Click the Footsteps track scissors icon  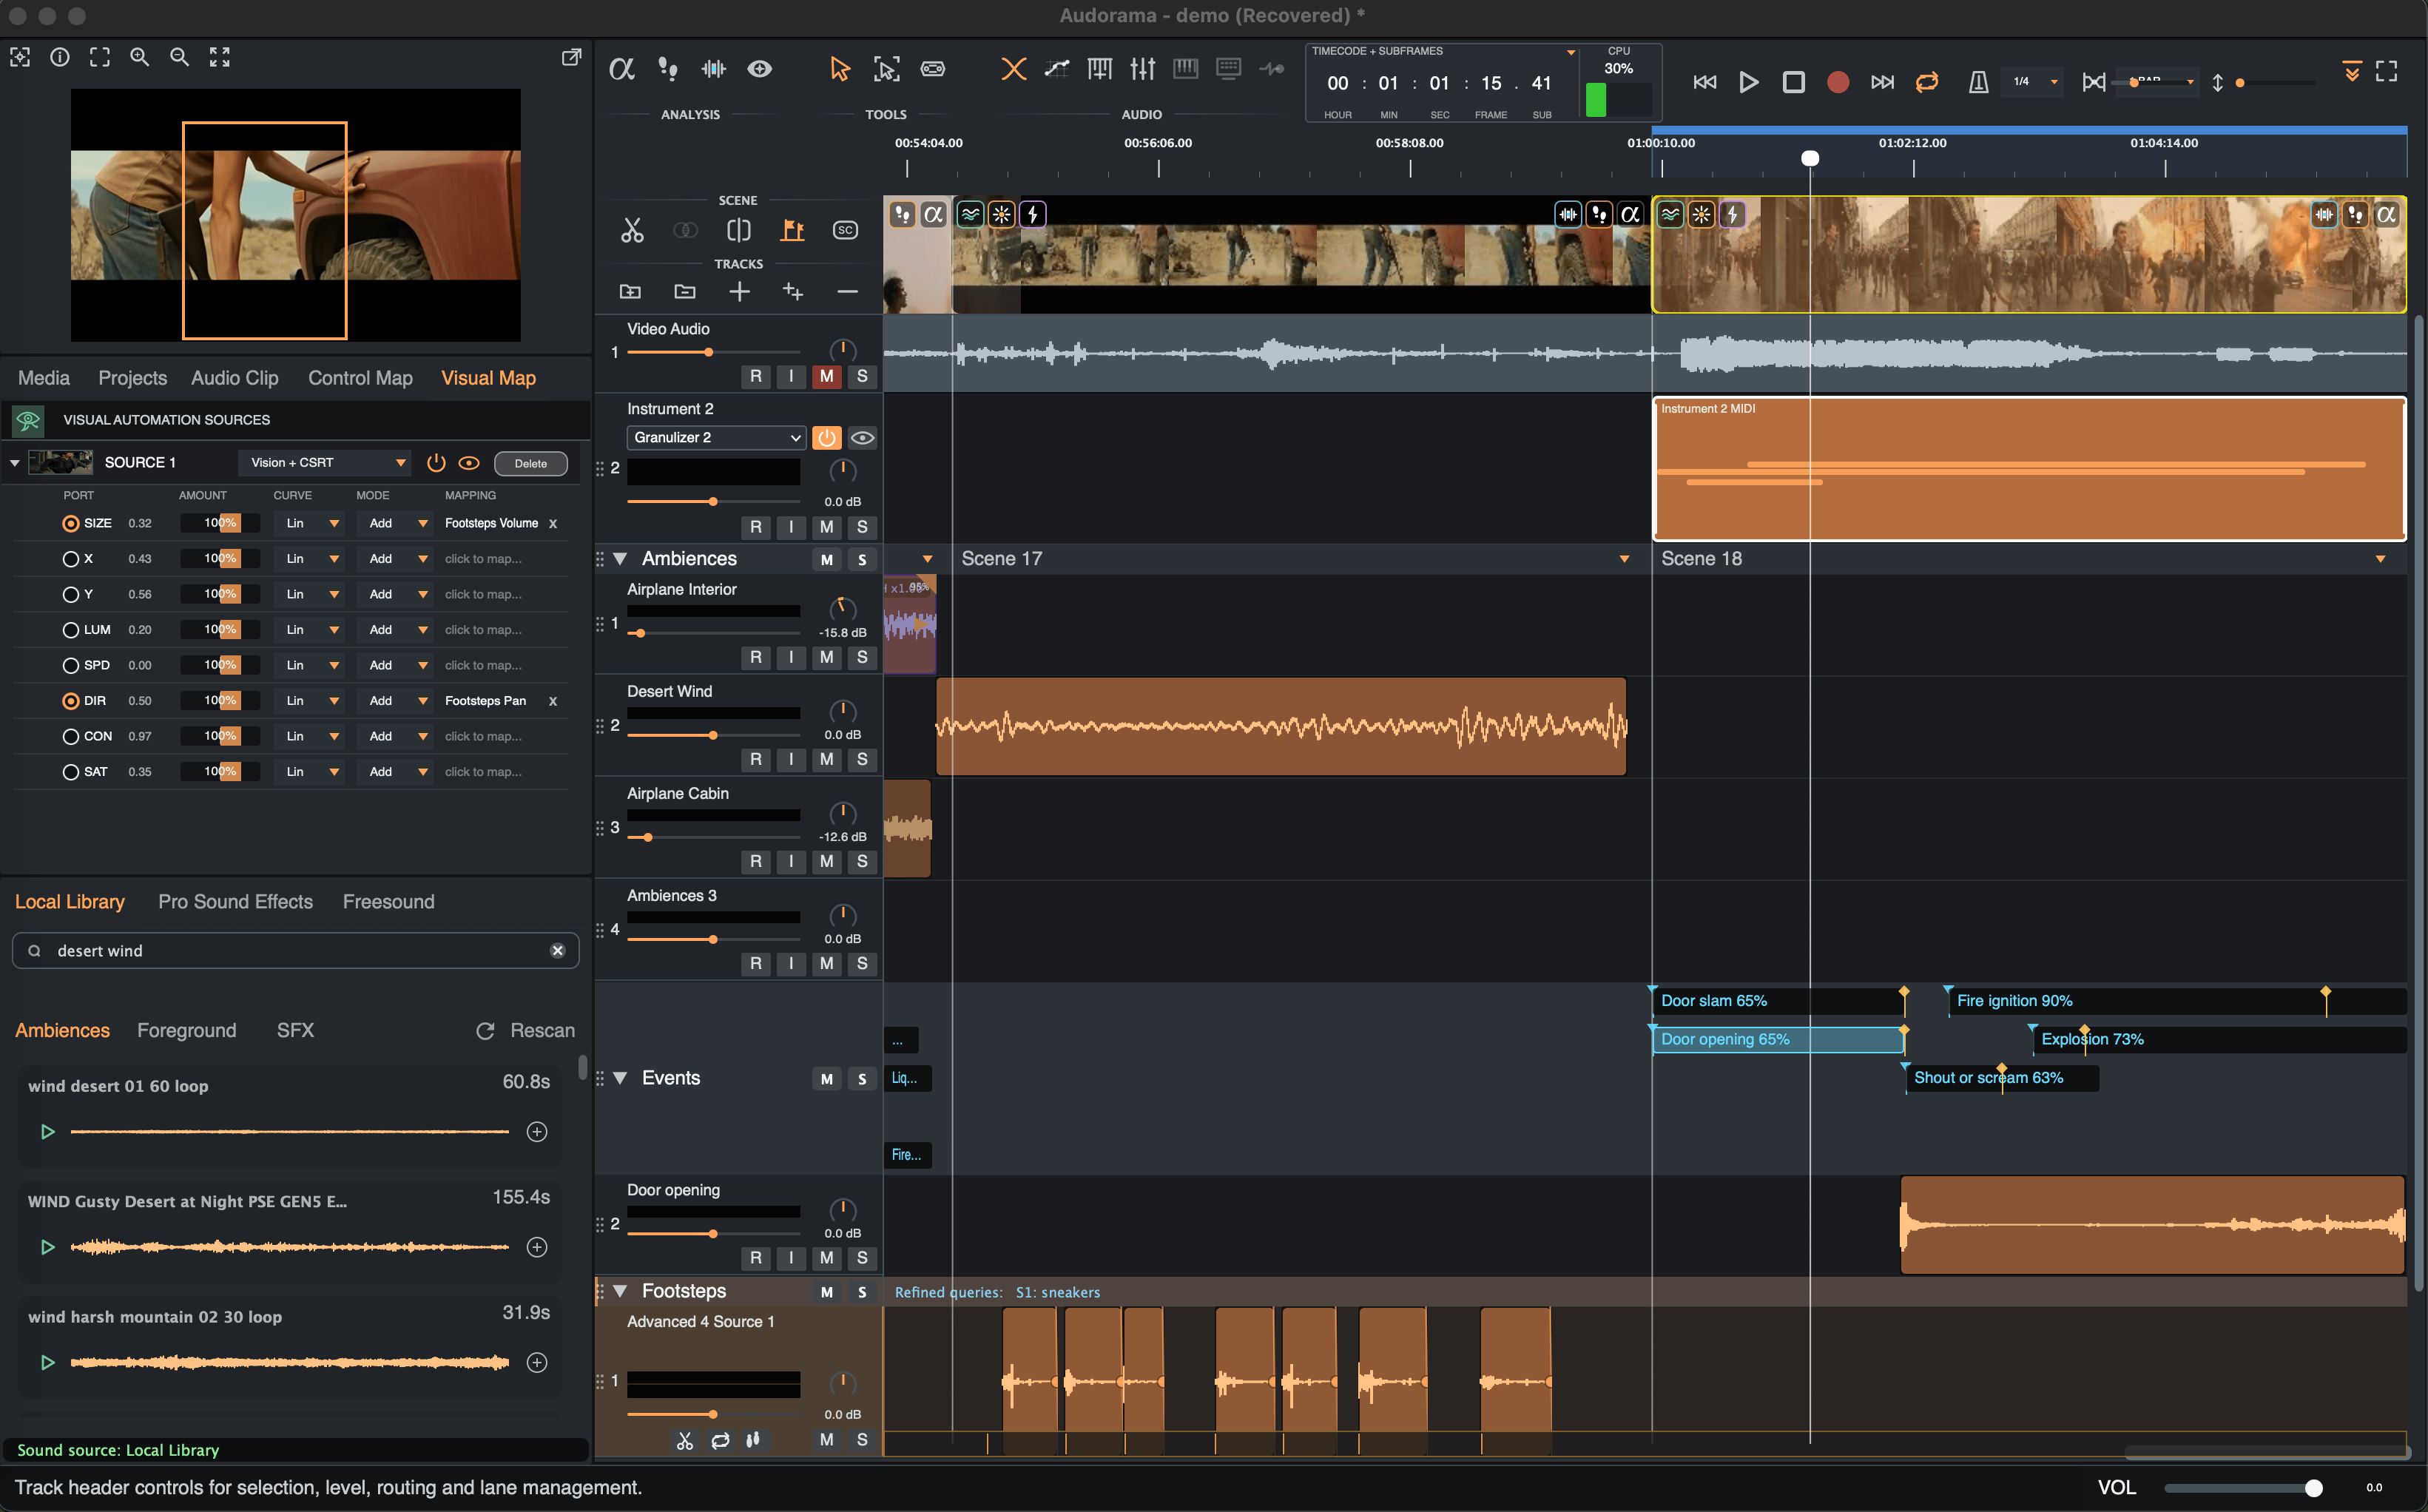point(684,1440)
